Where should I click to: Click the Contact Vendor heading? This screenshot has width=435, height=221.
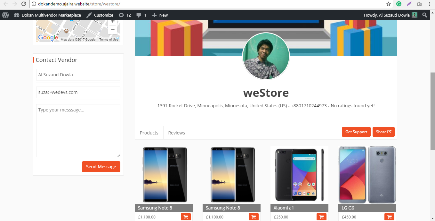57,60
